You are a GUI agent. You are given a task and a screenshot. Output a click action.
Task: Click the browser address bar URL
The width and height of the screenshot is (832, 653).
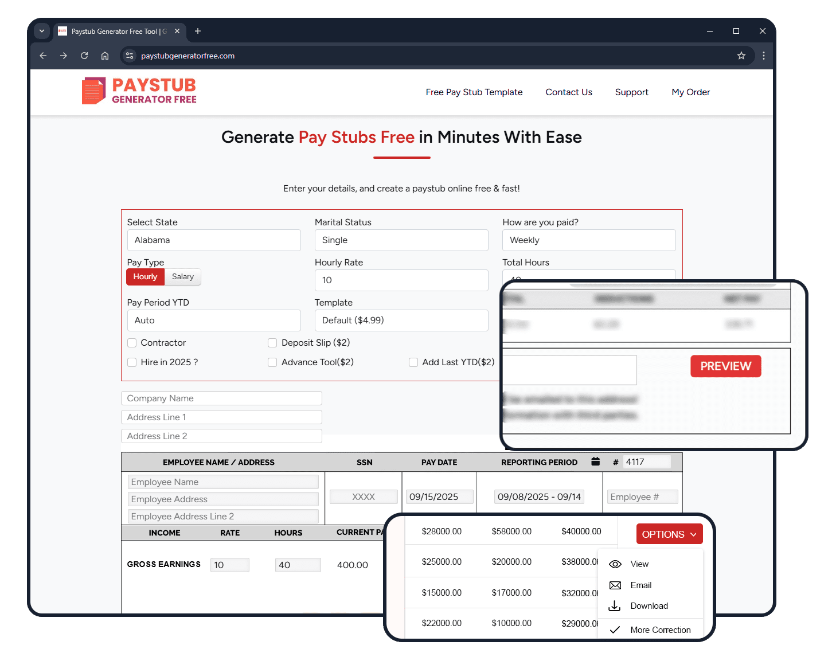click(188, 56)
